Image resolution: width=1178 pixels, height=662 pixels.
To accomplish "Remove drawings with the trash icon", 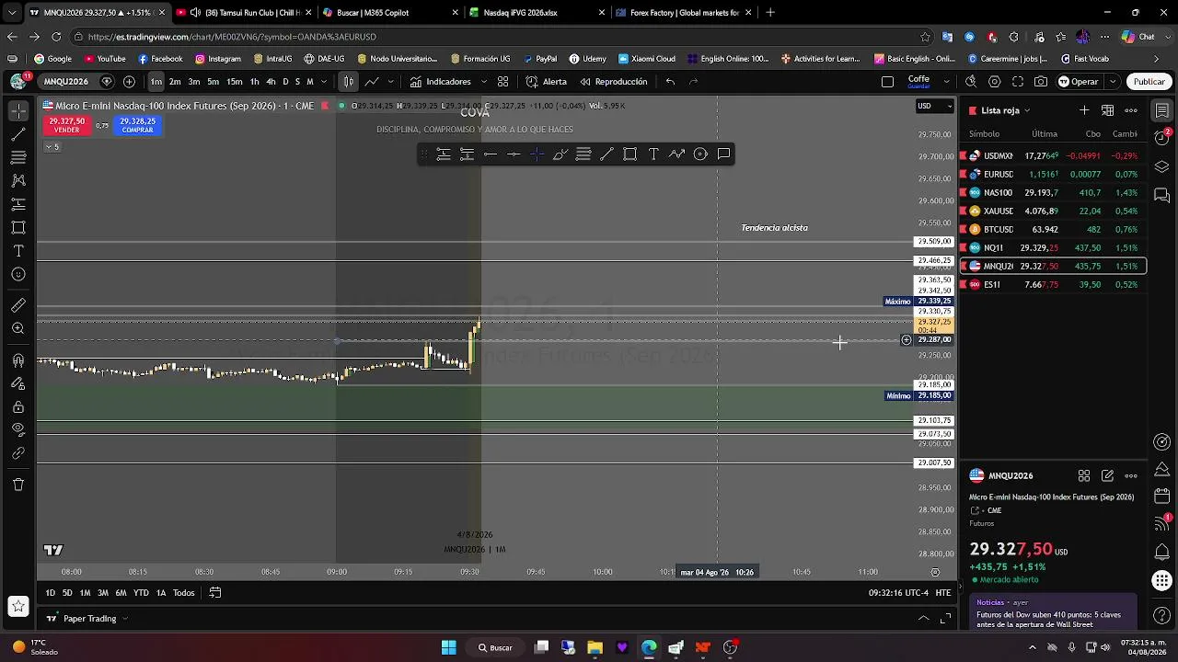I will (x=18, y=485).
